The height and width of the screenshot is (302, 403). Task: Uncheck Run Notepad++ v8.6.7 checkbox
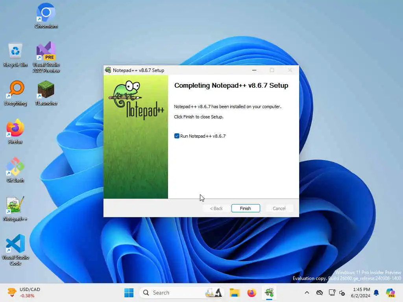coord(177,136)
